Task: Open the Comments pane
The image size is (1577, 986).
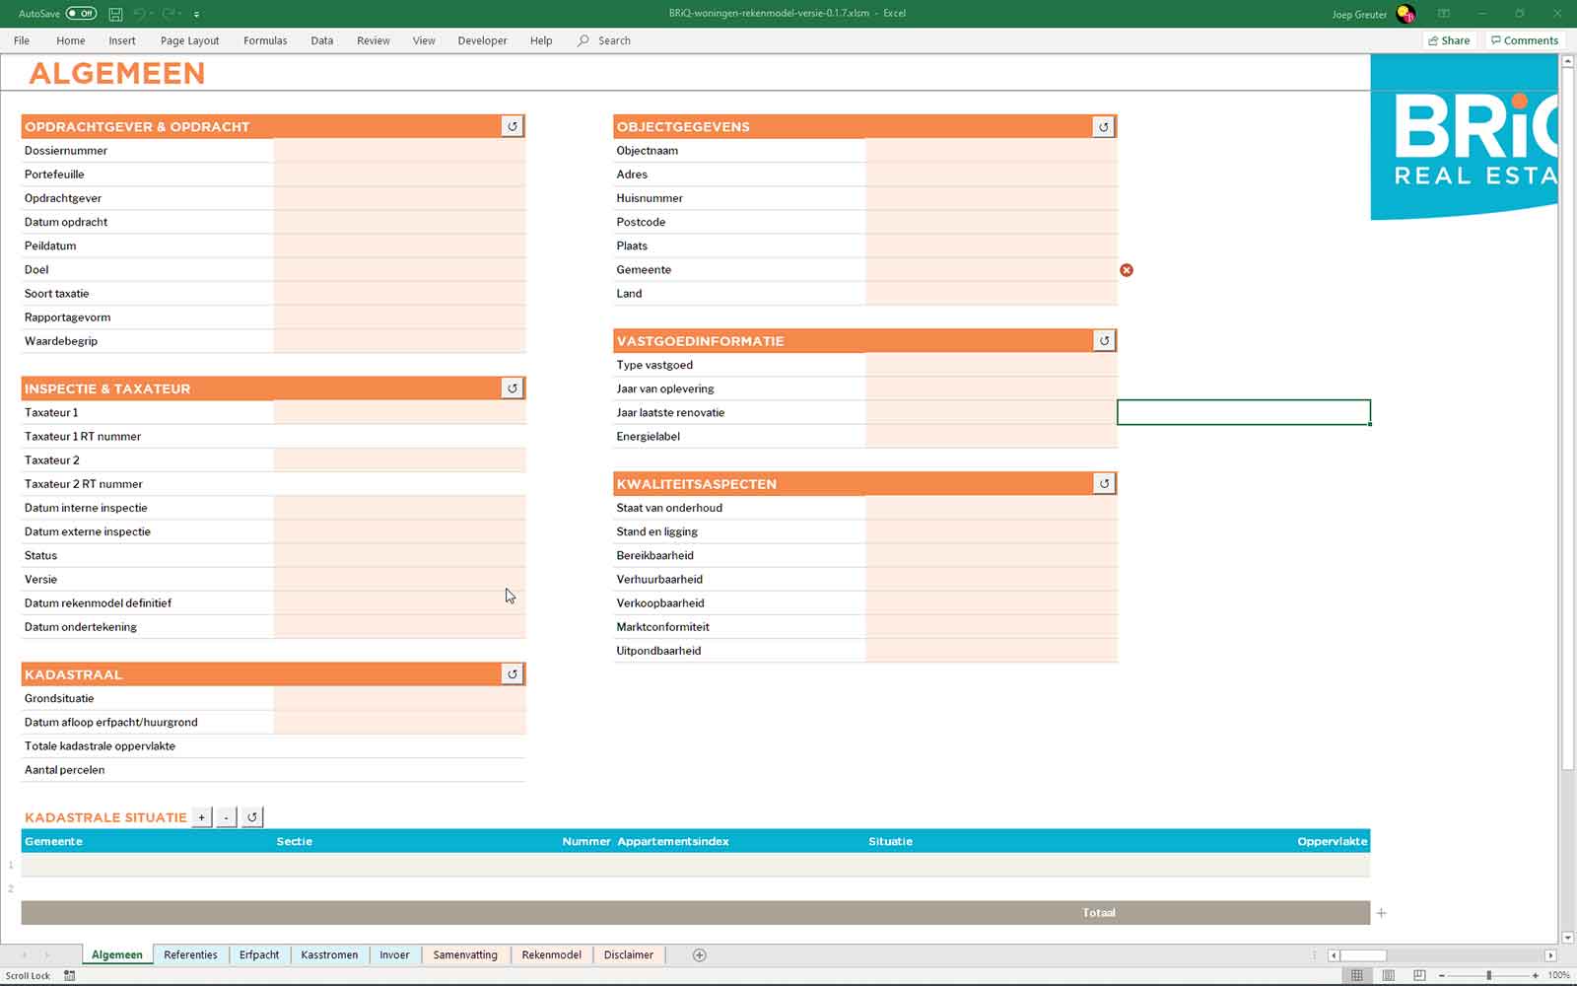Action: pyautogui.click(x=1524, y=40)
